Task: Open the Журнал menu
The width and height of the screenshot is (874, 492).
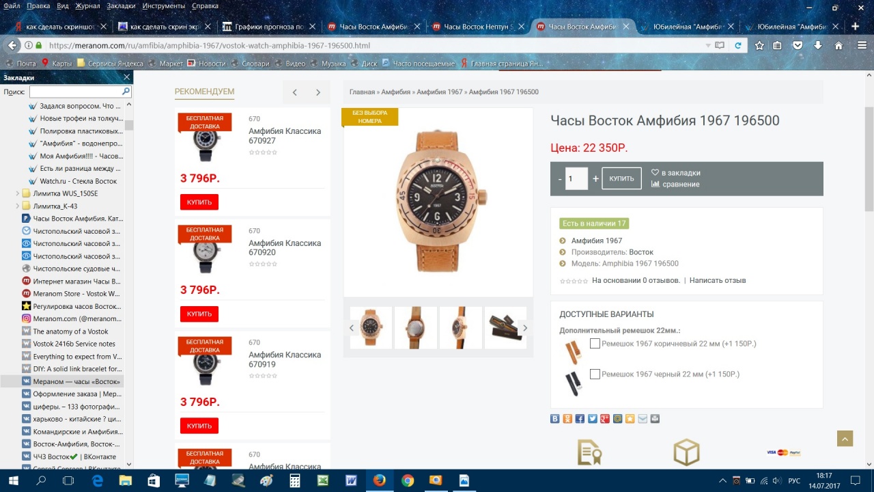Action: pyautogui.click(x=87, y=5)
